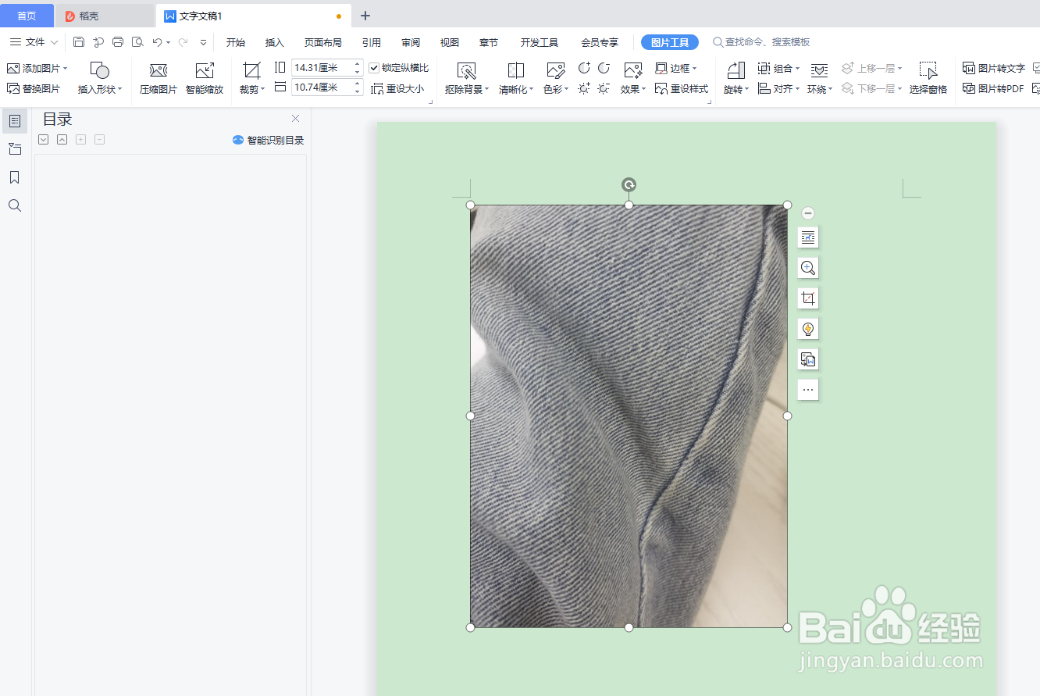This screenshot has height=696, width=1040.
Task: Click the layout options icon beside image
Action: pyautogui.click(x=808, y=237)
